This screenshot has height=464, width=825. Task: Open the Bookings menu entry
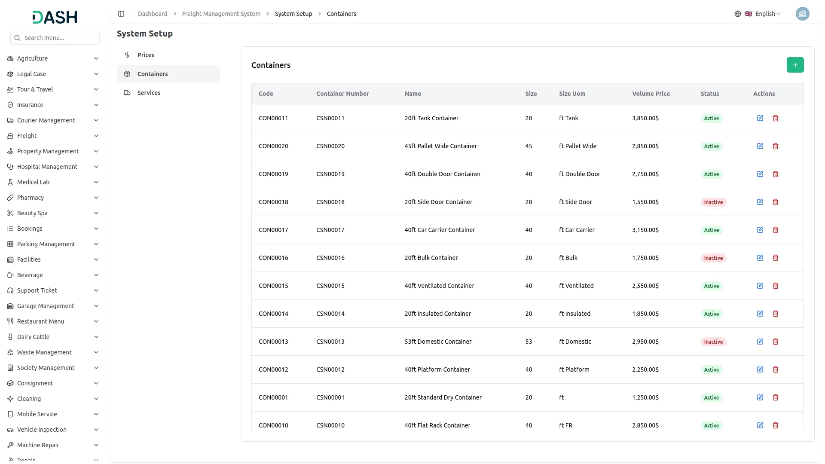(x=29, y=228)
